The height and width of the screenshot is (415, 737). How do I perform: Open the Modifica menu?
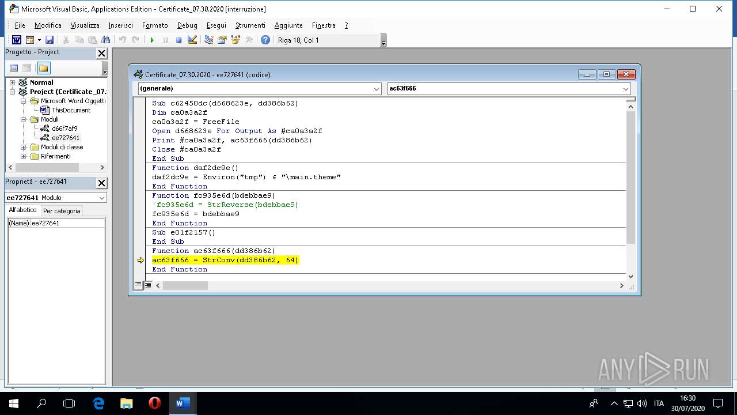[48, 25]
